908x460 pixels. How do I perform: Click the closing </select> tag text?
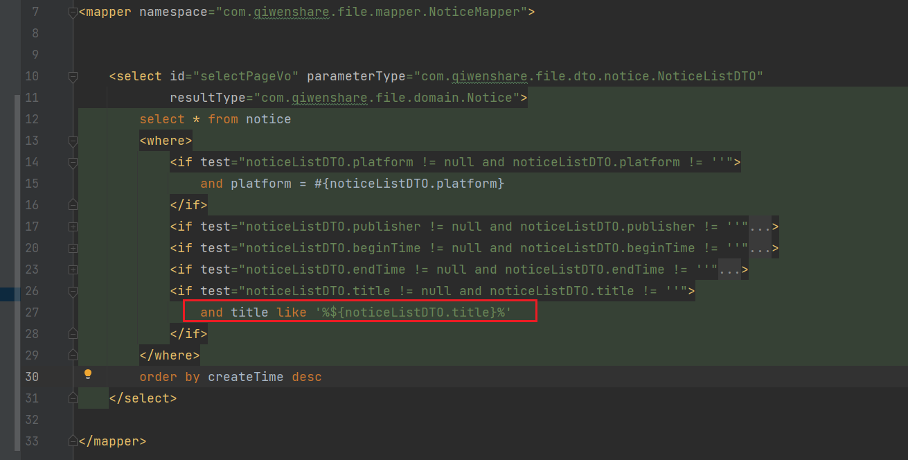(143, 398)
